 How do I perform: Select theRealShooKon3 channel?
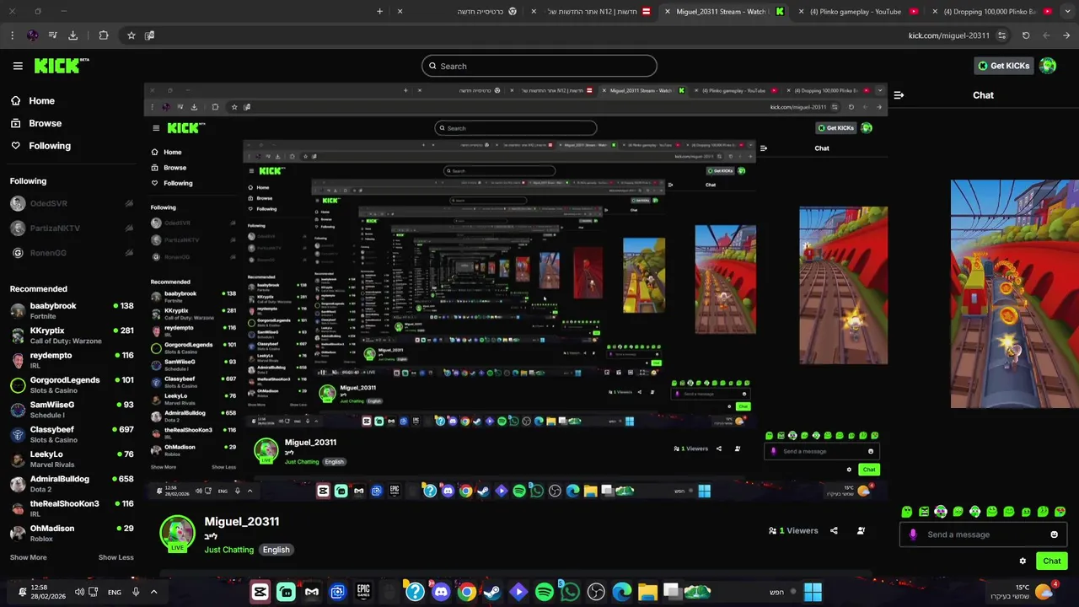[72, 508]
